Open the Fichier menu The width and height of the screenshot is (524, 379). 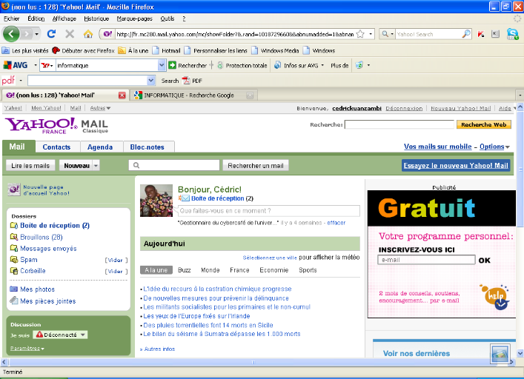(x=11, y=19)
